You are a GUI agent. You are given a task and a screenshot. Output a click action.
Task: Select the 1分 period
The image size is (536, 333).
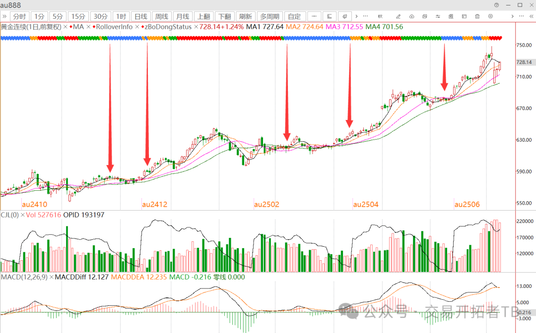click(x=39, y=16)
